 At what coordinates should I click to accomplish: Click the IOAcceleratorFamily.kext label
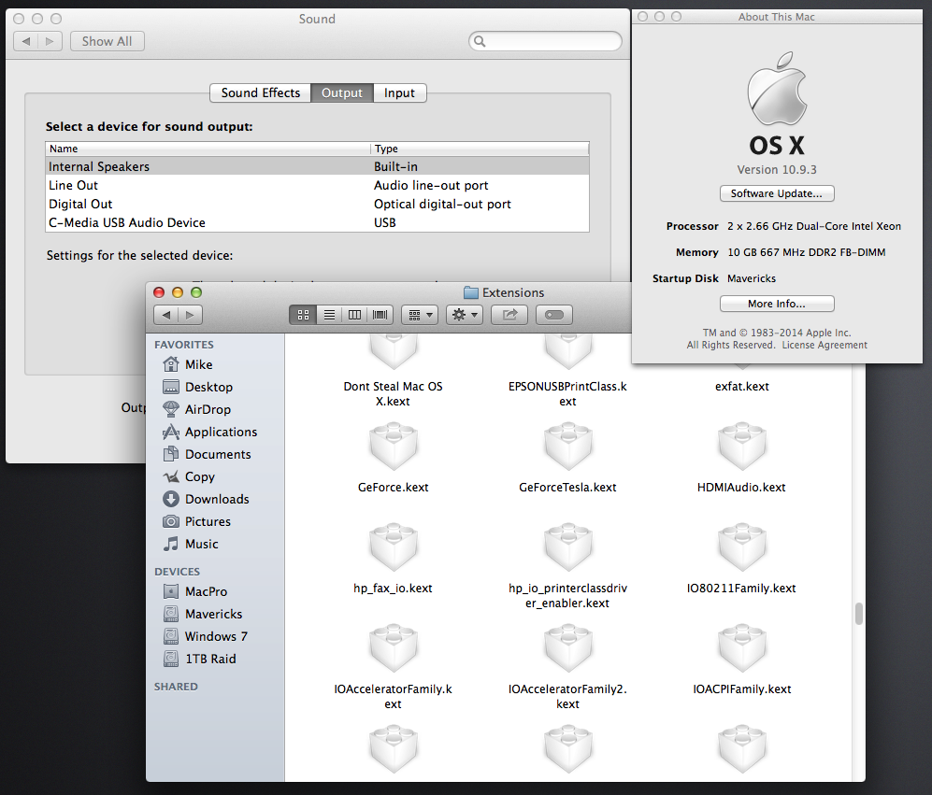pyautogui.click(x=393, y=696)
